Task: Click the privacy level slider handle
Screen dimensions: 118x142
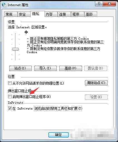Action: 16,49
